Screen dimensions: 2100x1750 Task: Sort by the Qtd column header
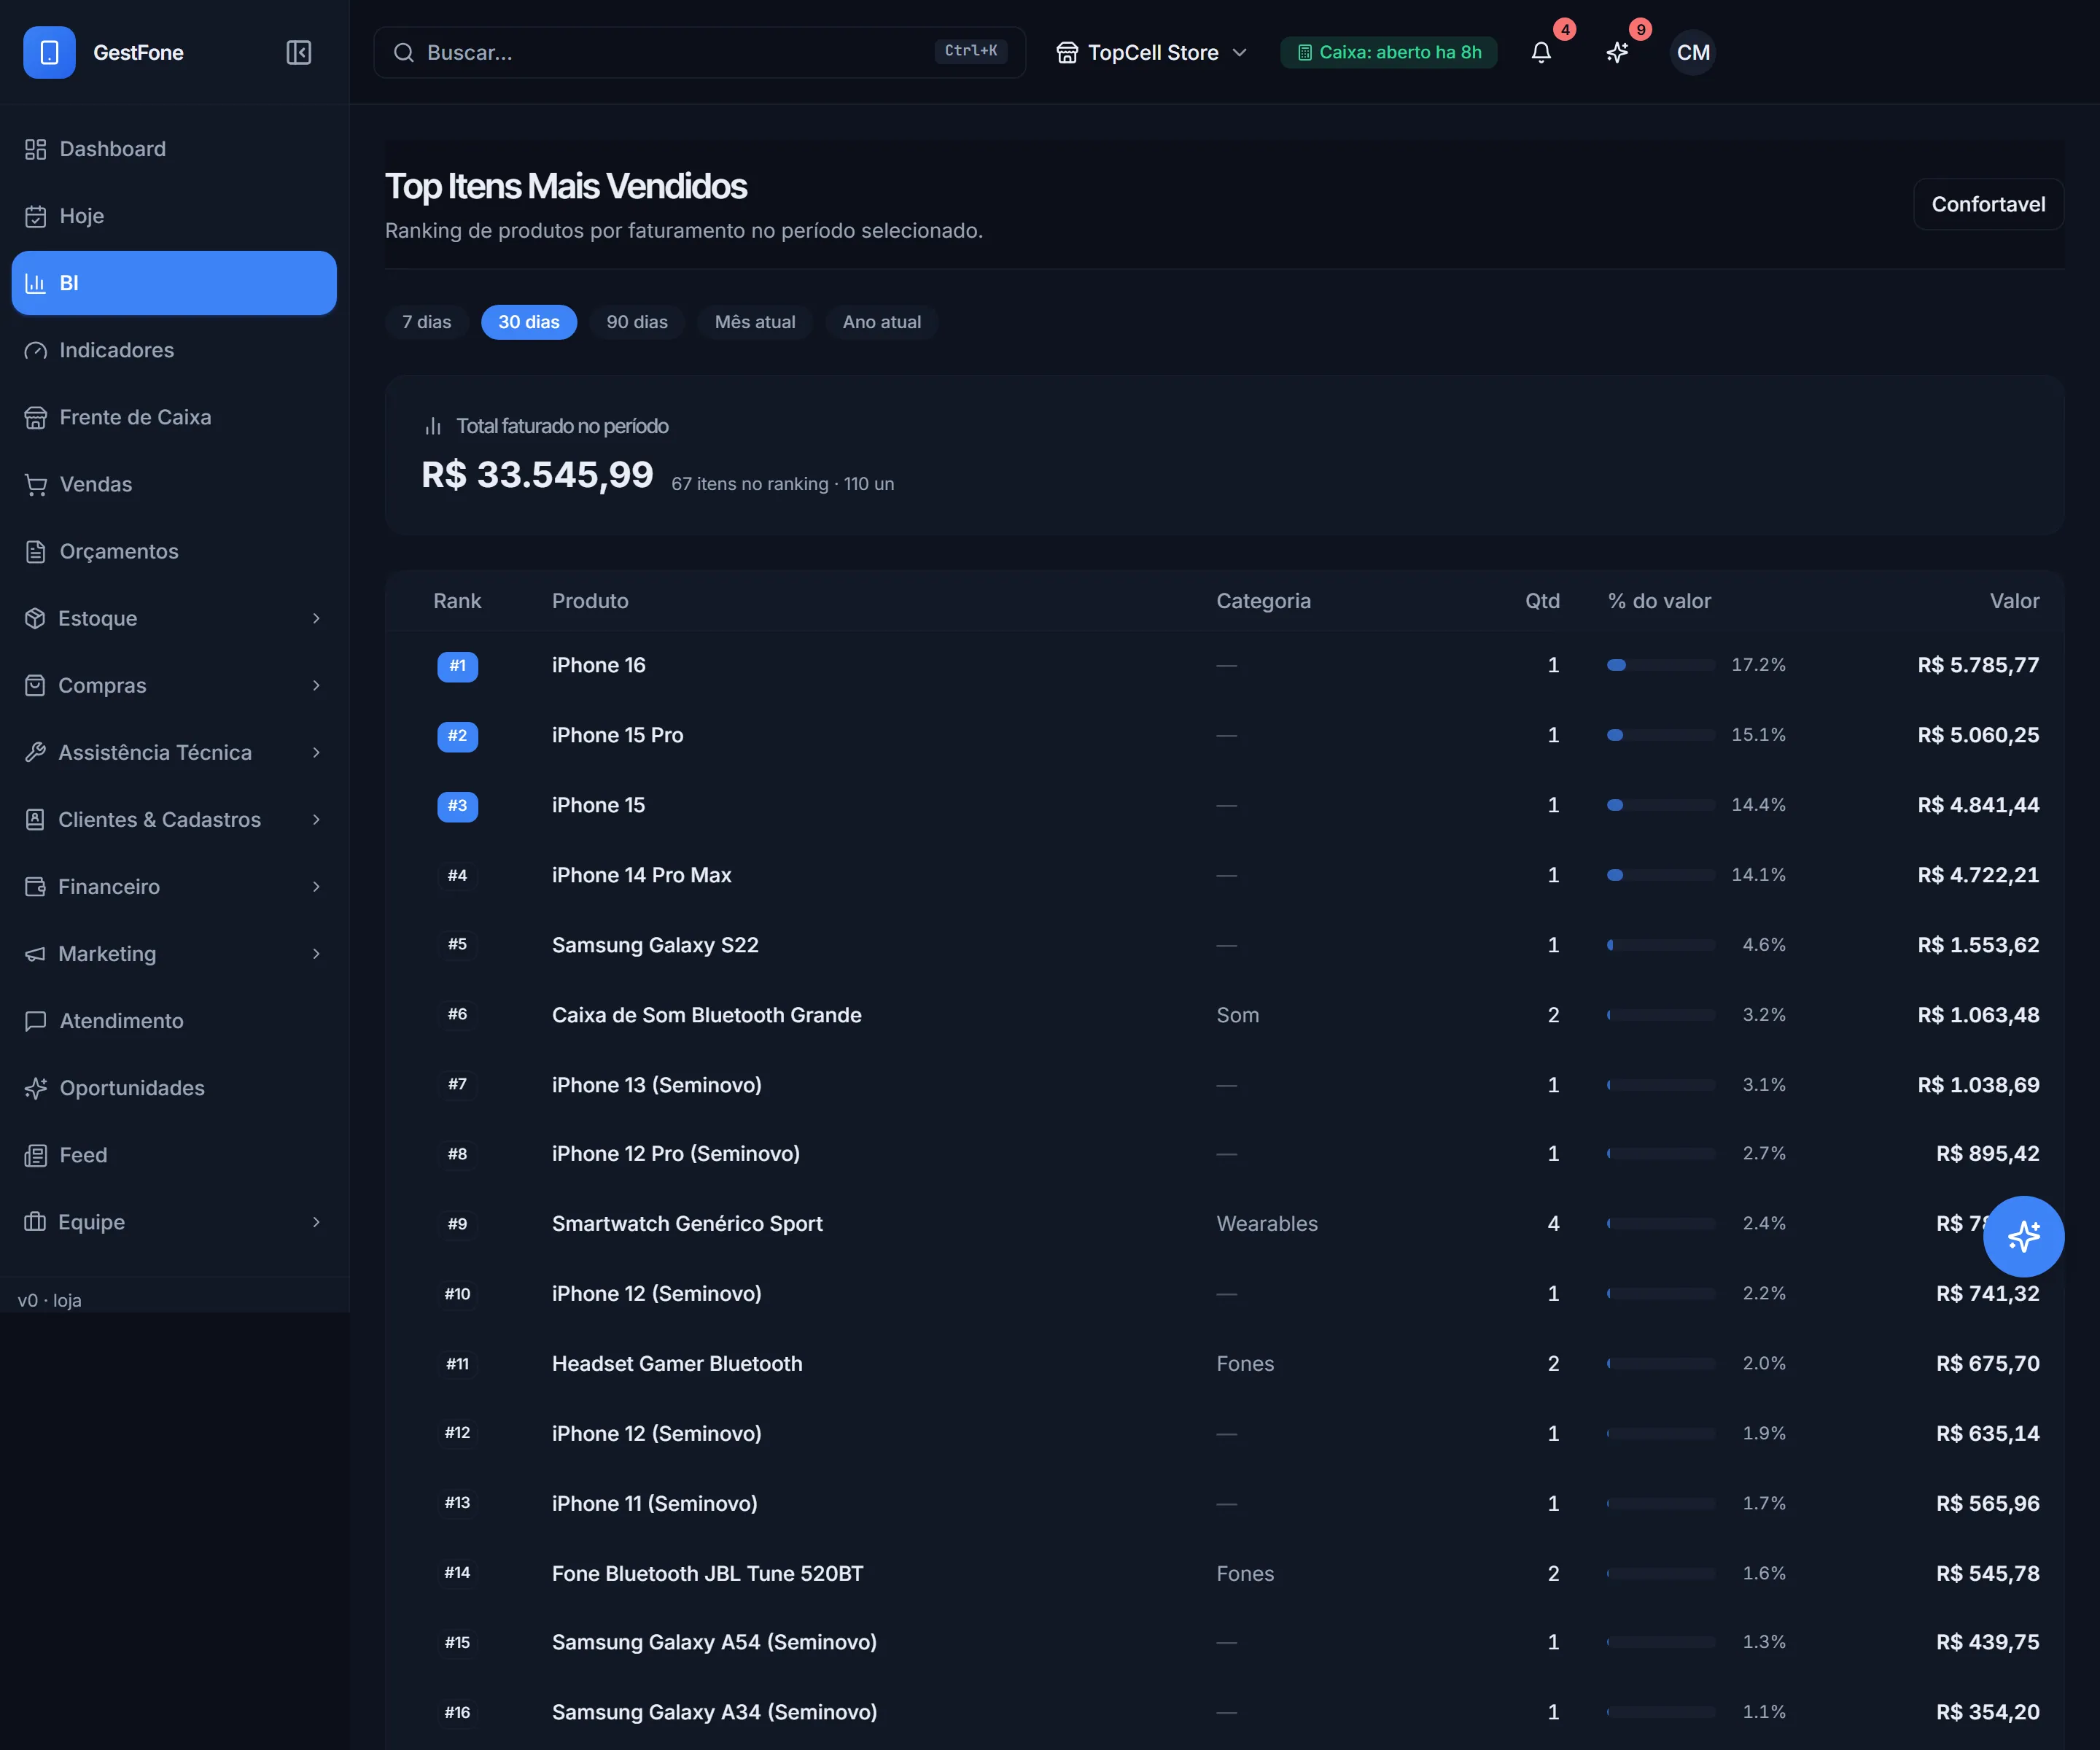[x=1542, y=601]
